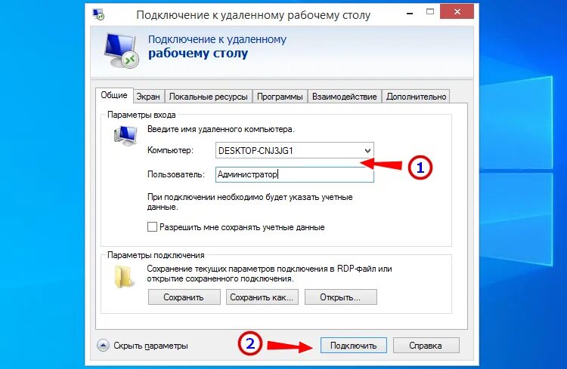The image size is (567, 369).
Task: Click the Скрыть параметры round arrow icon
Action: point(103,346)
